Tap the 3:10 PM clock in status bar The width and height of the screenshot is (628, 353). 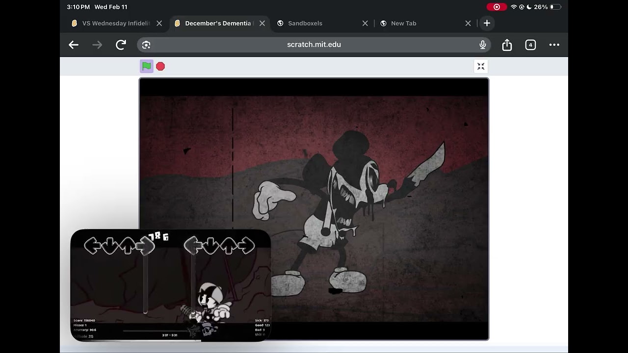78,7
